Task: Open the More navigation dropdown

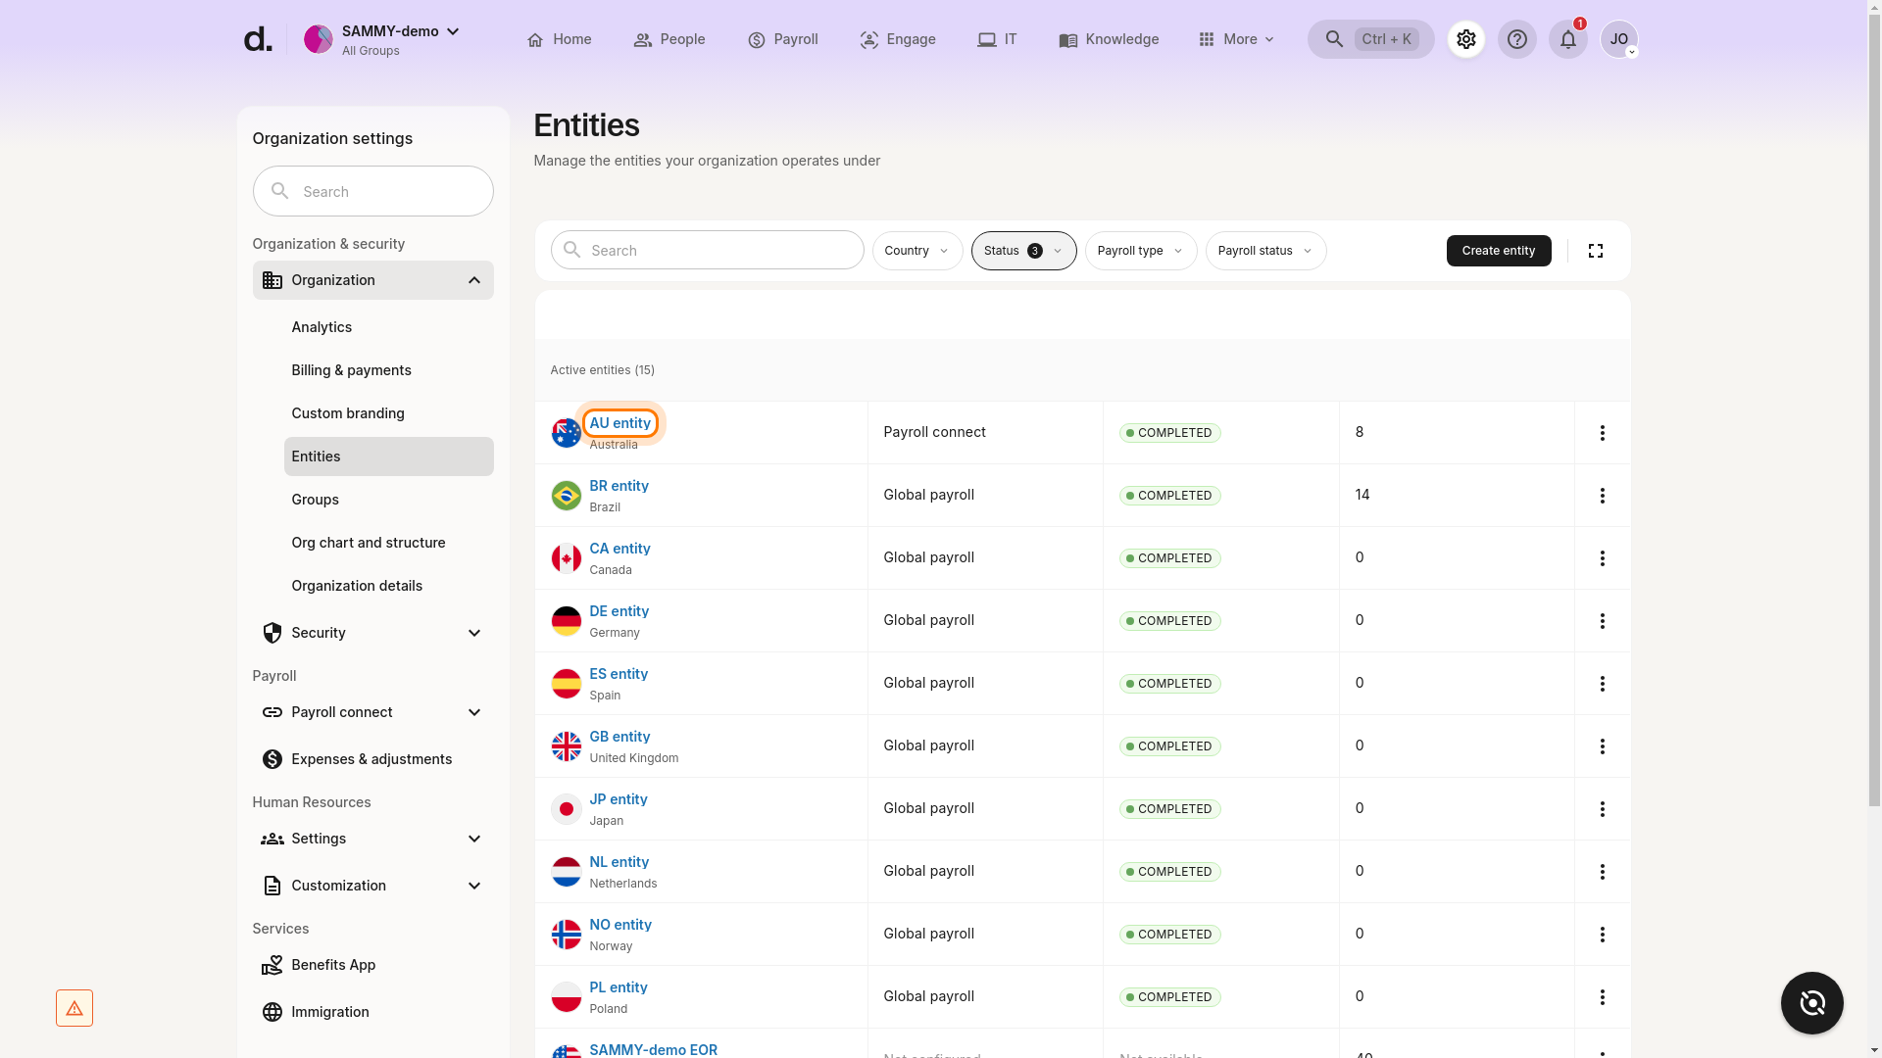Action: [x=1236, y=39]
